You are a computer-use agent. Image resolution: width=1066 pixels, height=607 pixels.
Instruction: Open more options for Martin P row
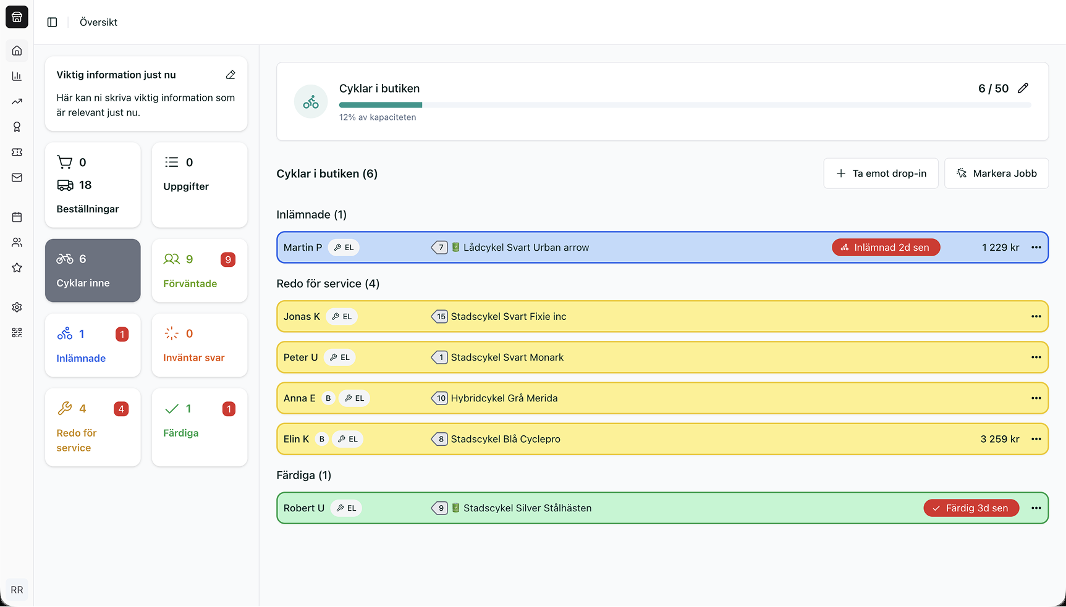[1036, 248]
